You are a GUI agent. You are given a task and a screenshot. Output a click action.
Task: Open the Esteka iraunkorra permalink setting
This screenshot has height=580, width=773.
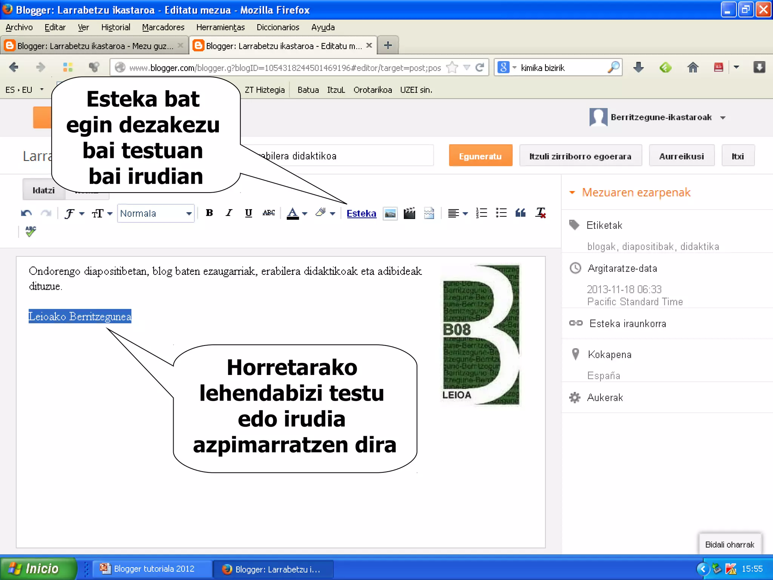point(627,323)
